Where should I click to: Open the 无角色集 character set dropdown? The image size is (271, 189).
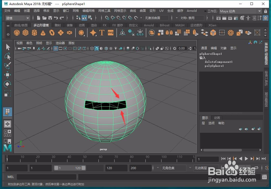point(174,168)
